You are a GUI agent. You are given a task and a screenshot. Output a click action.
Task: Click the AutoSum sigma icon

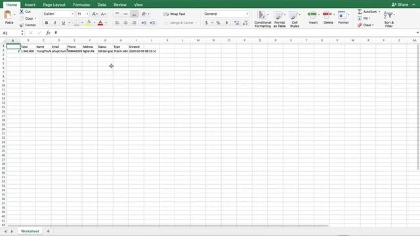coord(360,12)
